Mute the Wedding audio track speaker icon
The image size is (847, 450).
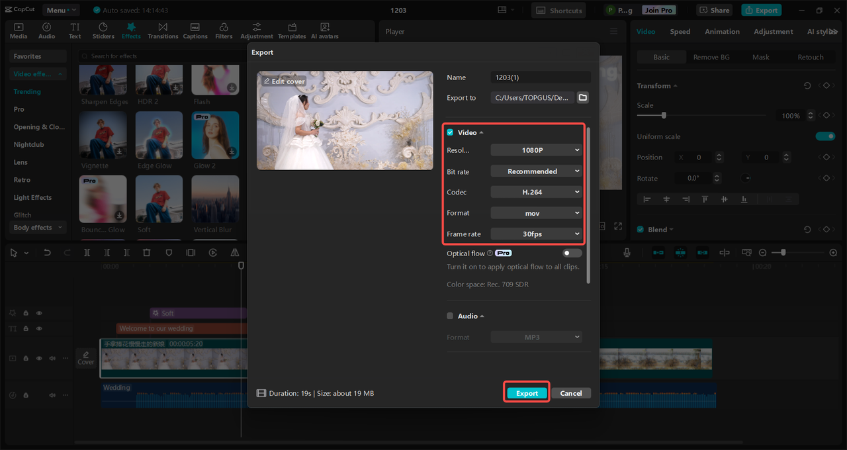tap(52, 395)
